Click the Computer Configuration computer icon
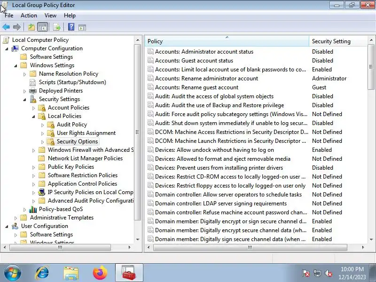The height and width of the screenshot is (282, 376). [15, 48]
